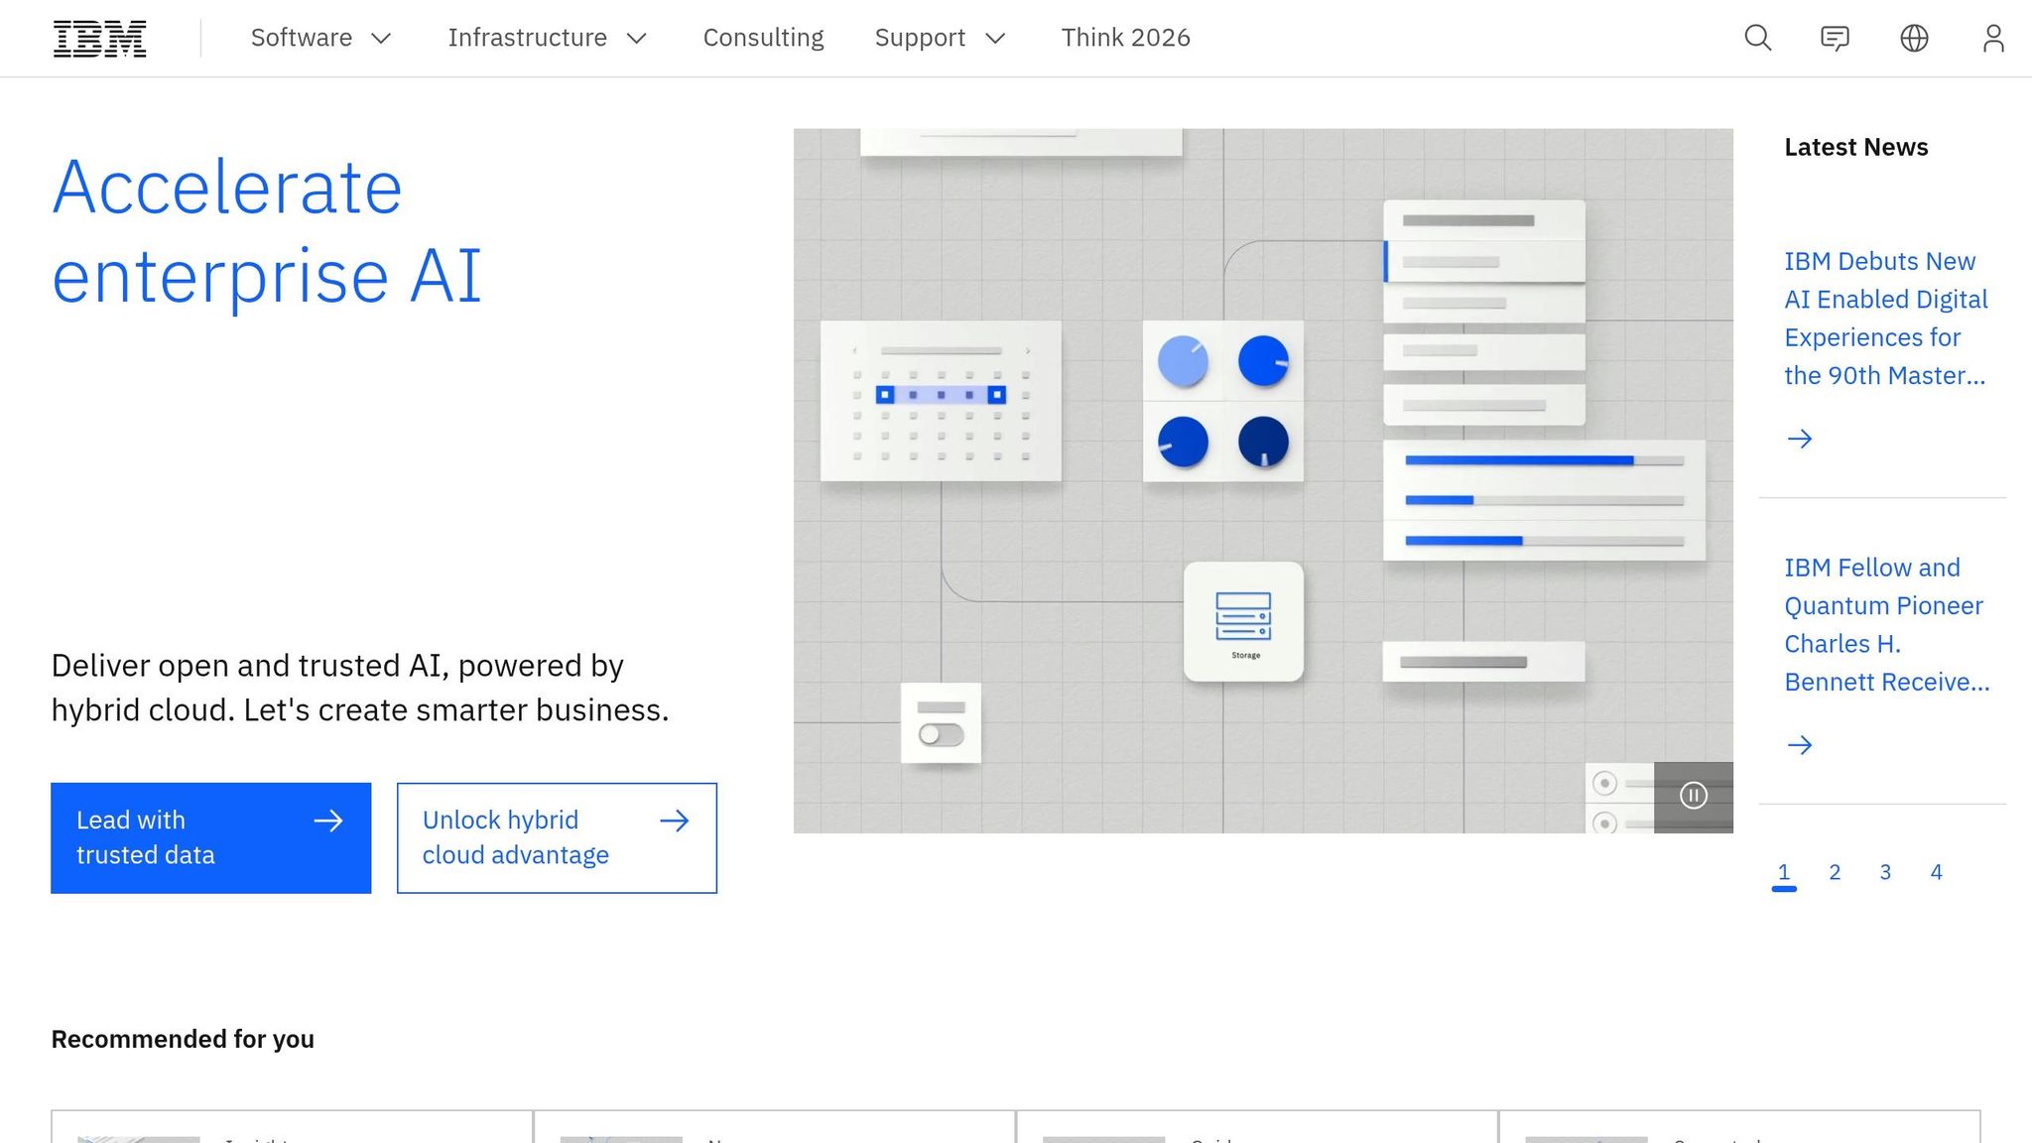Click the IBM logo
Viewport: 2032px width, 1143px height.
[x=99, y=39]
